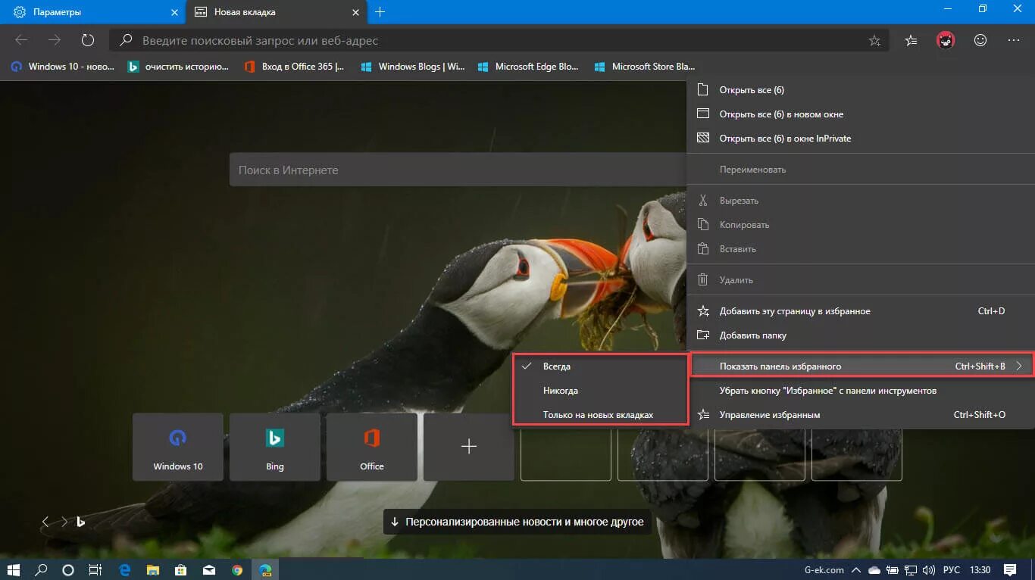Select Открыть все (6) menu item
Image resolution: width=1035 pixels, height=580 pixels.
pyautogui.click(x=861, y=90)
